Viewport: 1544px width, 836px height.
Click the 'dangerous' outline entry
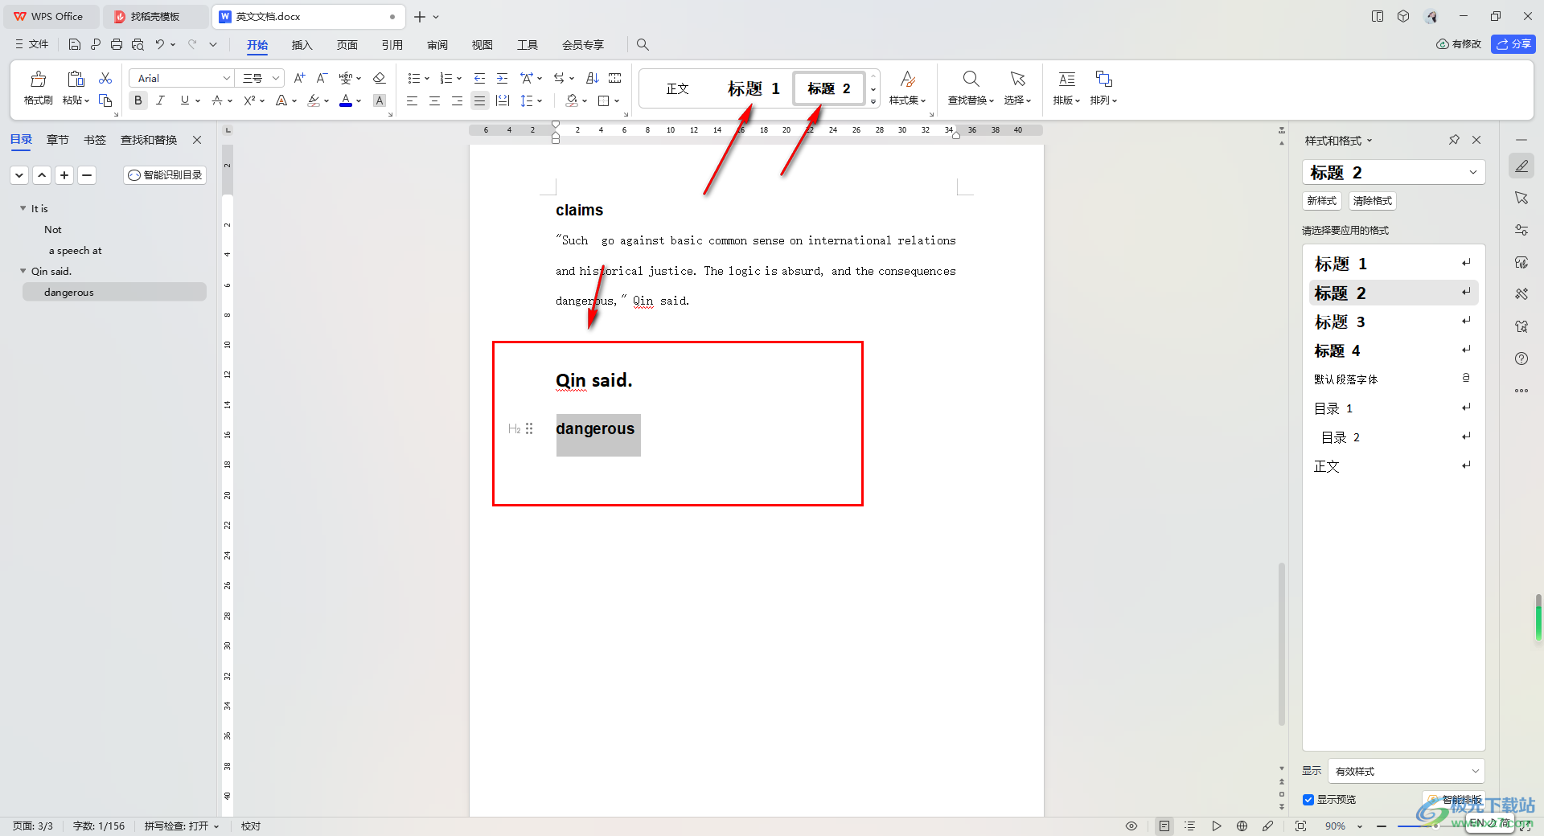point(114,292)
